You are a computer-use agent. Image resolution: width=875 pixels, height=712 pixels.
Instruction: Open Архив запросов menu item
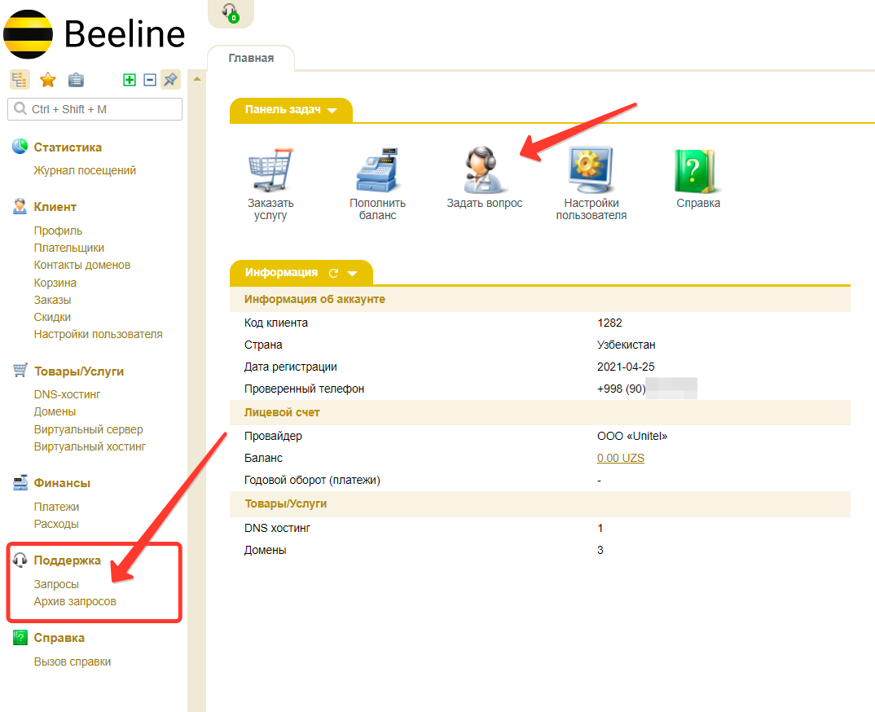tap(75, 601)
